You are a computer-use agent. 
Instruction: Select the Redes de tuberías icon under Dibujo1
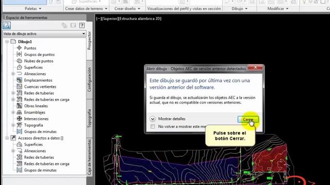coord(20,93)
